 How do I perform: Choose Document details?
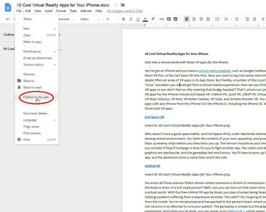pyautogui.click(x=36, y=113)
